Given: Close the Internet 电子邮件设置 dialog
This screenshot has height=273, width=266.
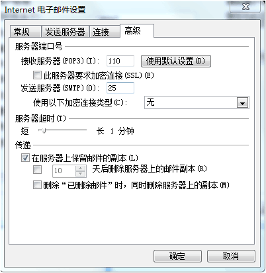Looking at the screenshot, I should tap(245, 7).
